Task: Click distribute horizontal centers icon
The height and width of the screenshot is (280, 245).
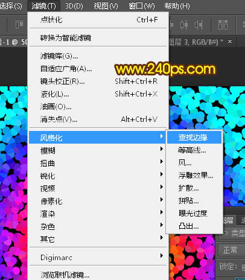Action: click(x=184, y=25)
